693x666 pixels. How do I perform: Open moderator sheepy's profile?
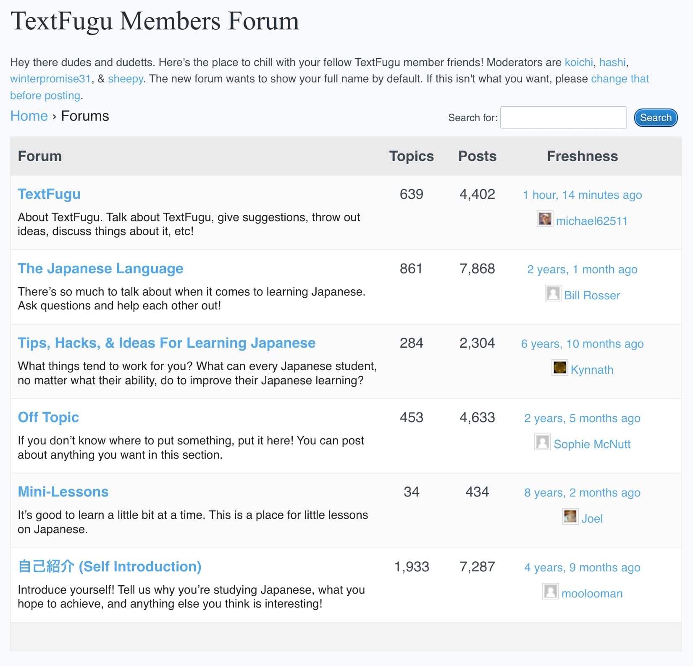pos(126,79)
